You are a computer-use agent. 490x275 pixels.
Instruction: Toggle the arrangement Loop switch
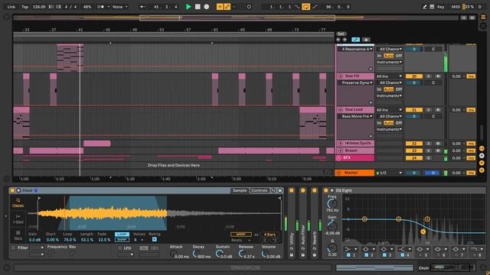(306, 7)
